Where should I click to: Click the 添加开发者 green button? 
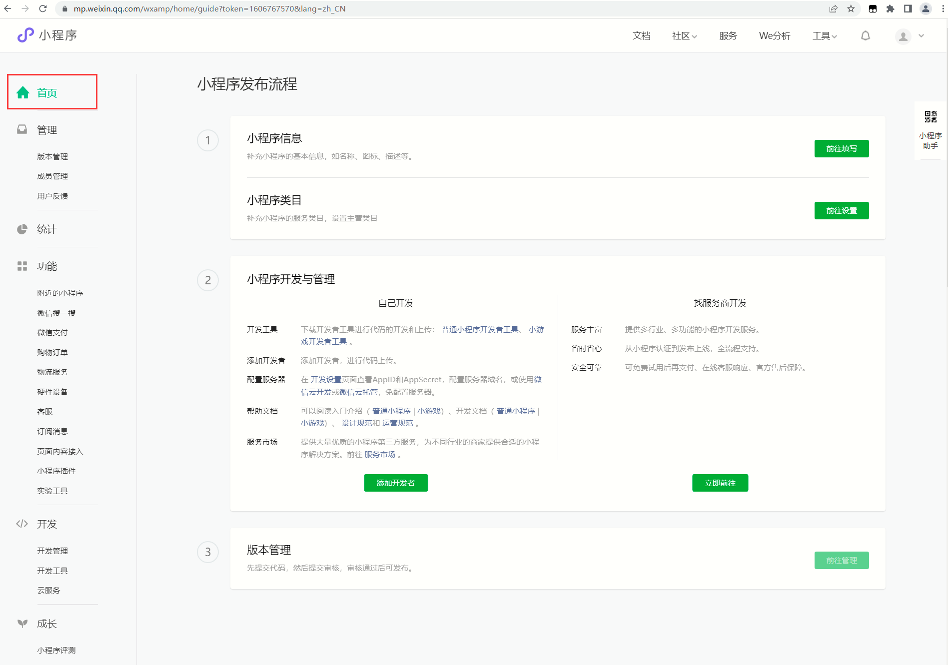[x=396, y=483]
